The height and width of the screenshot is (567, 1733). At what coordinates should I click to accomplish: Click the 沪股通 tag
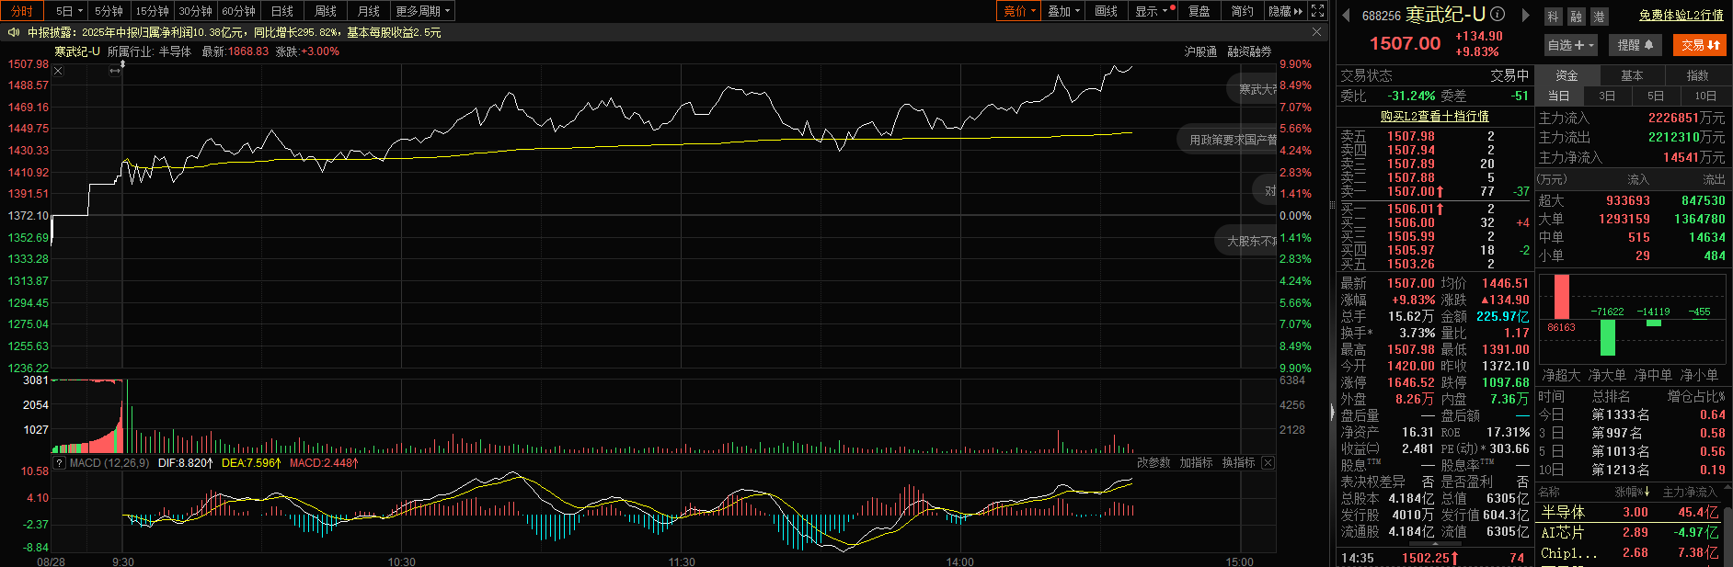(x=1200, y=52)
